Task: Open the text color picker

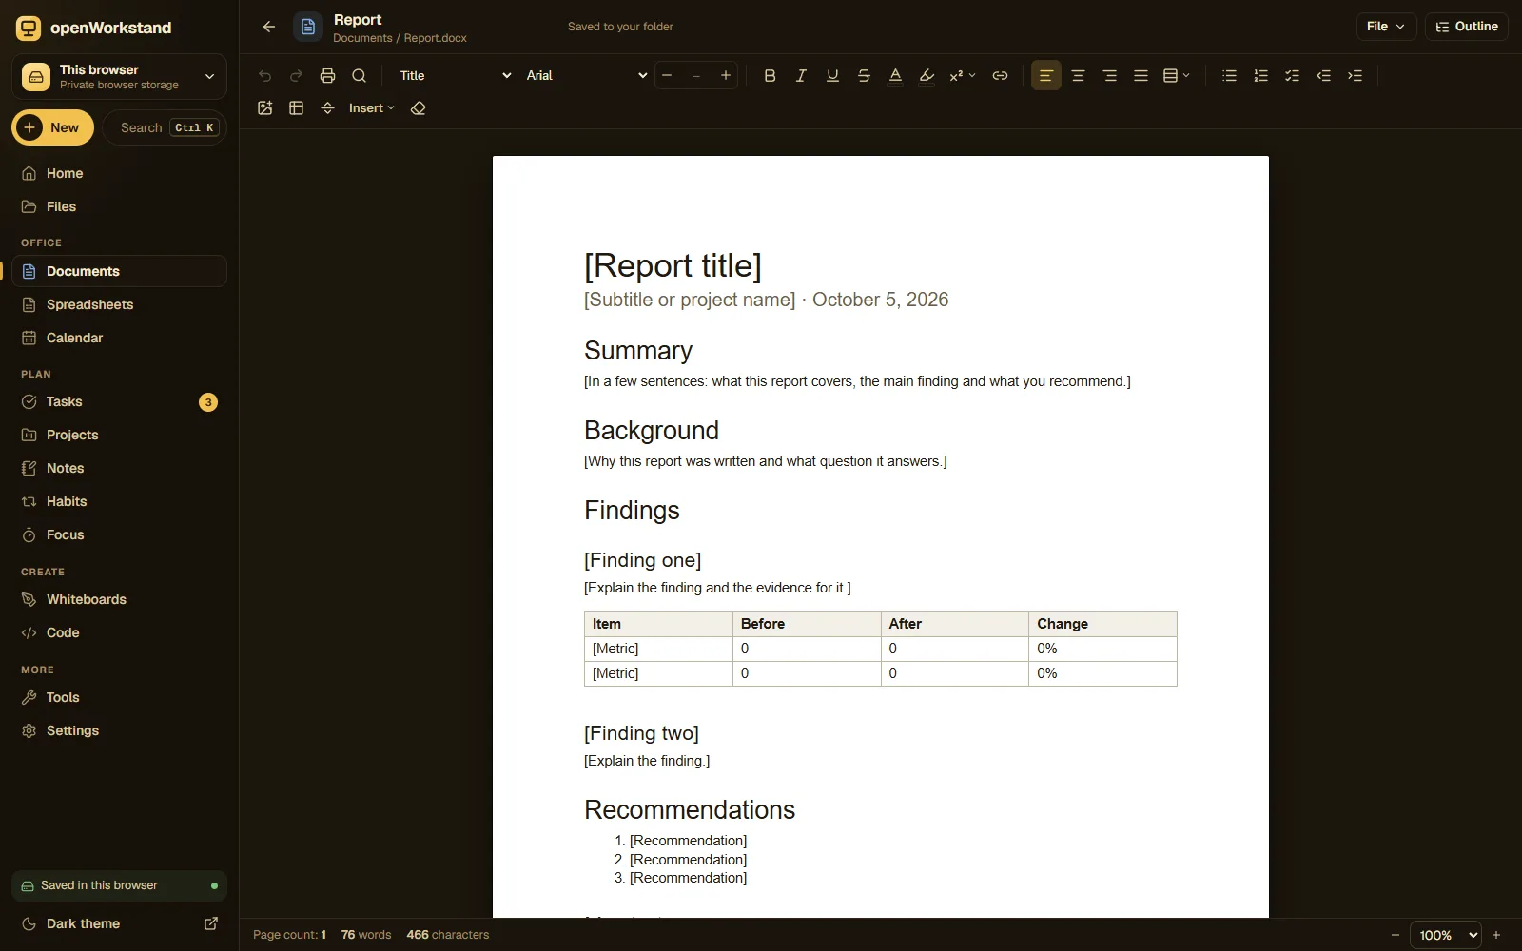Action: [895, 76]
